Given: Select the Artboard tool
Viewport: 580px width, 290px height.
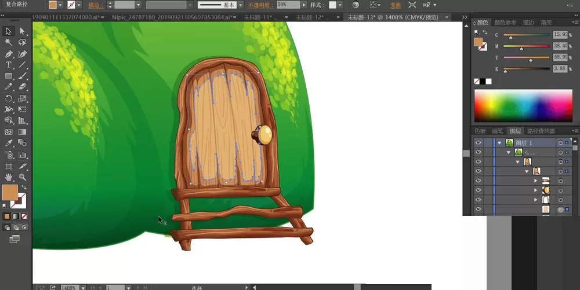Looking at the screenshot, I should pos(9,166).
